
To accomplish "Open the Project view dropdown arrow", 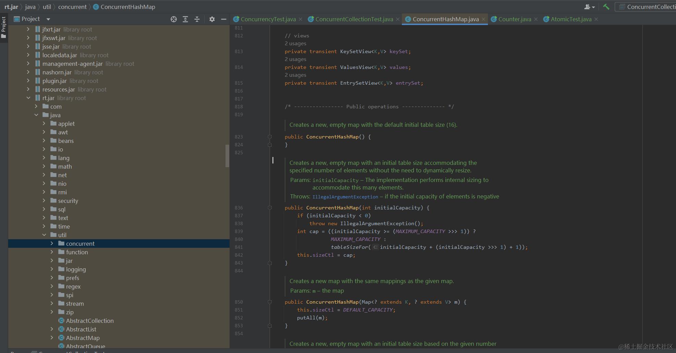I will 48,19.
